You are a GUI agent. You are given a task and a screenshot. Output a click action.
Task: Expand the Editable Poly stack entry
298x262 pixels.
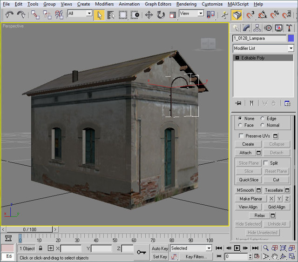pyautogui.click(x=237, y=58)
